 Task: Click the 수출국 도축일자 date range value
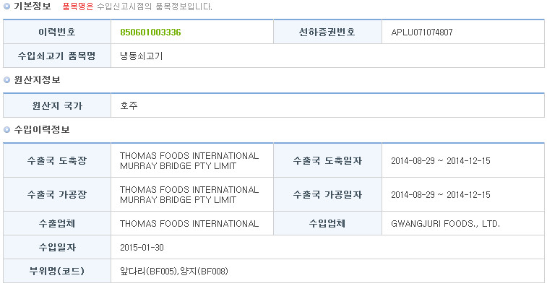click(441, 161)
